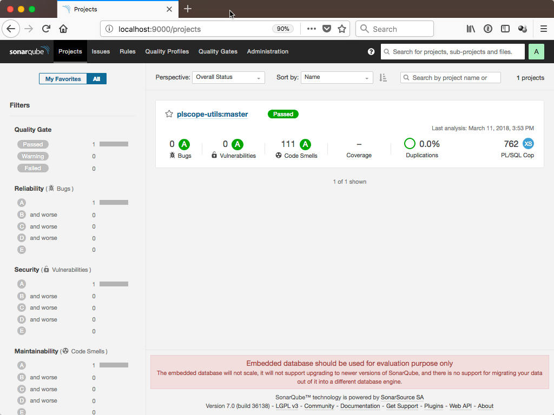
Task: Switch to My Favorites projects
Action: coord(63,79)
